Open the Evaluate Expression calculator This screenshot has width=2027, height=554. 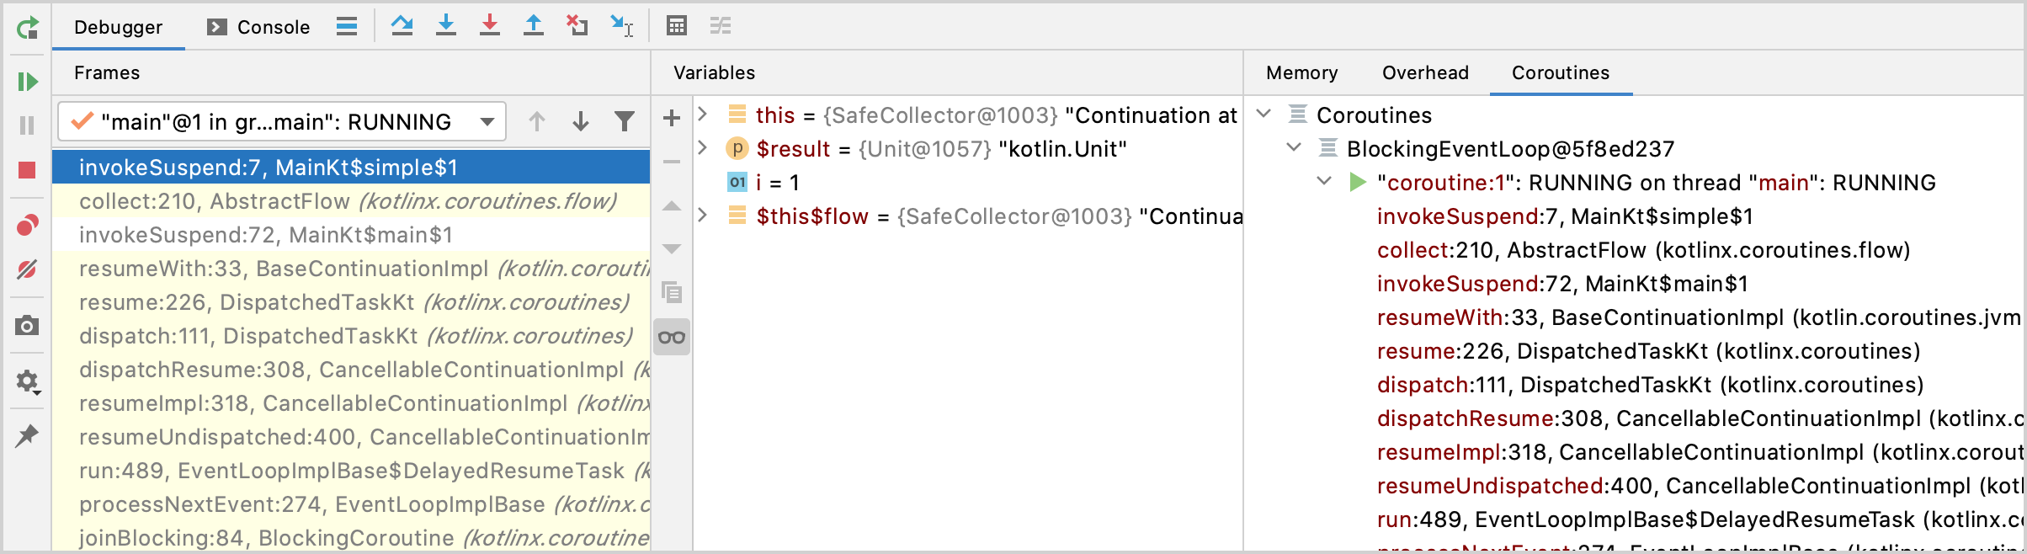pos(677,26)
